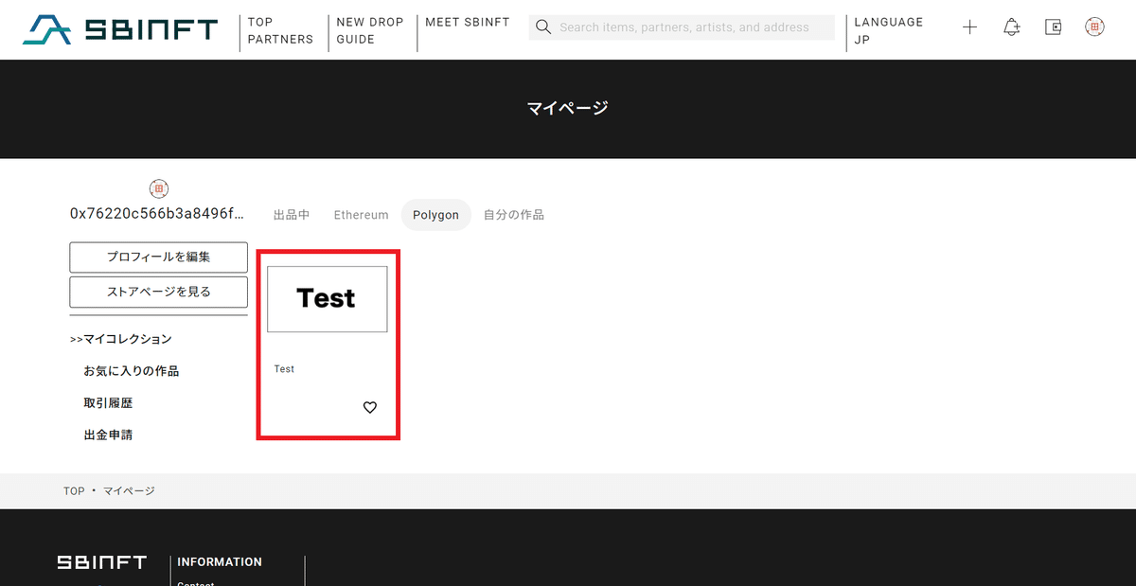Open MEET SBINFT menu
This screenshot has height=586, width=1136.
[x=468, y=22]
